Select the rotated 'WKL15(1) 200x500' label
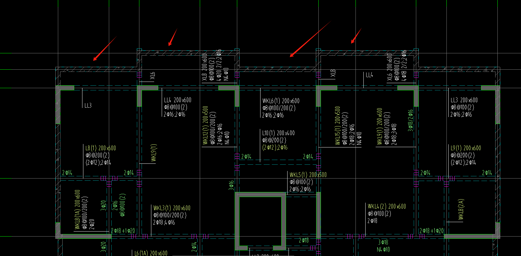 [338, 126]
